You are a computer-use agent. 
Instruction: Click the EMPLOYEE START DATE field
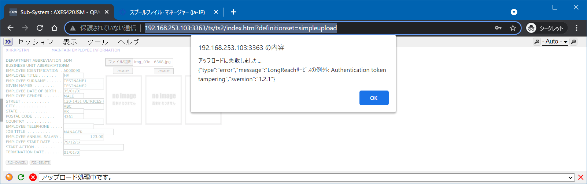click(x=72, y=142)
